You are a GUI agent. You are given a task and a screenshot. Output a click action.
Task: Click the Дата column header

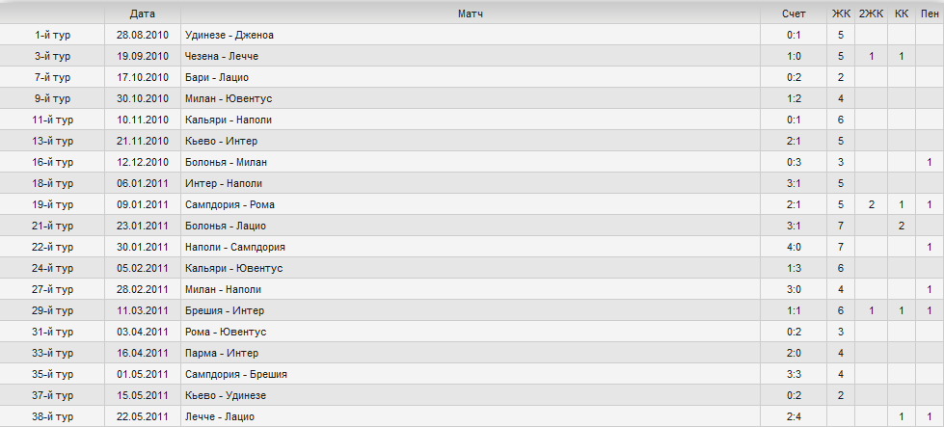[x=142, y=13]
